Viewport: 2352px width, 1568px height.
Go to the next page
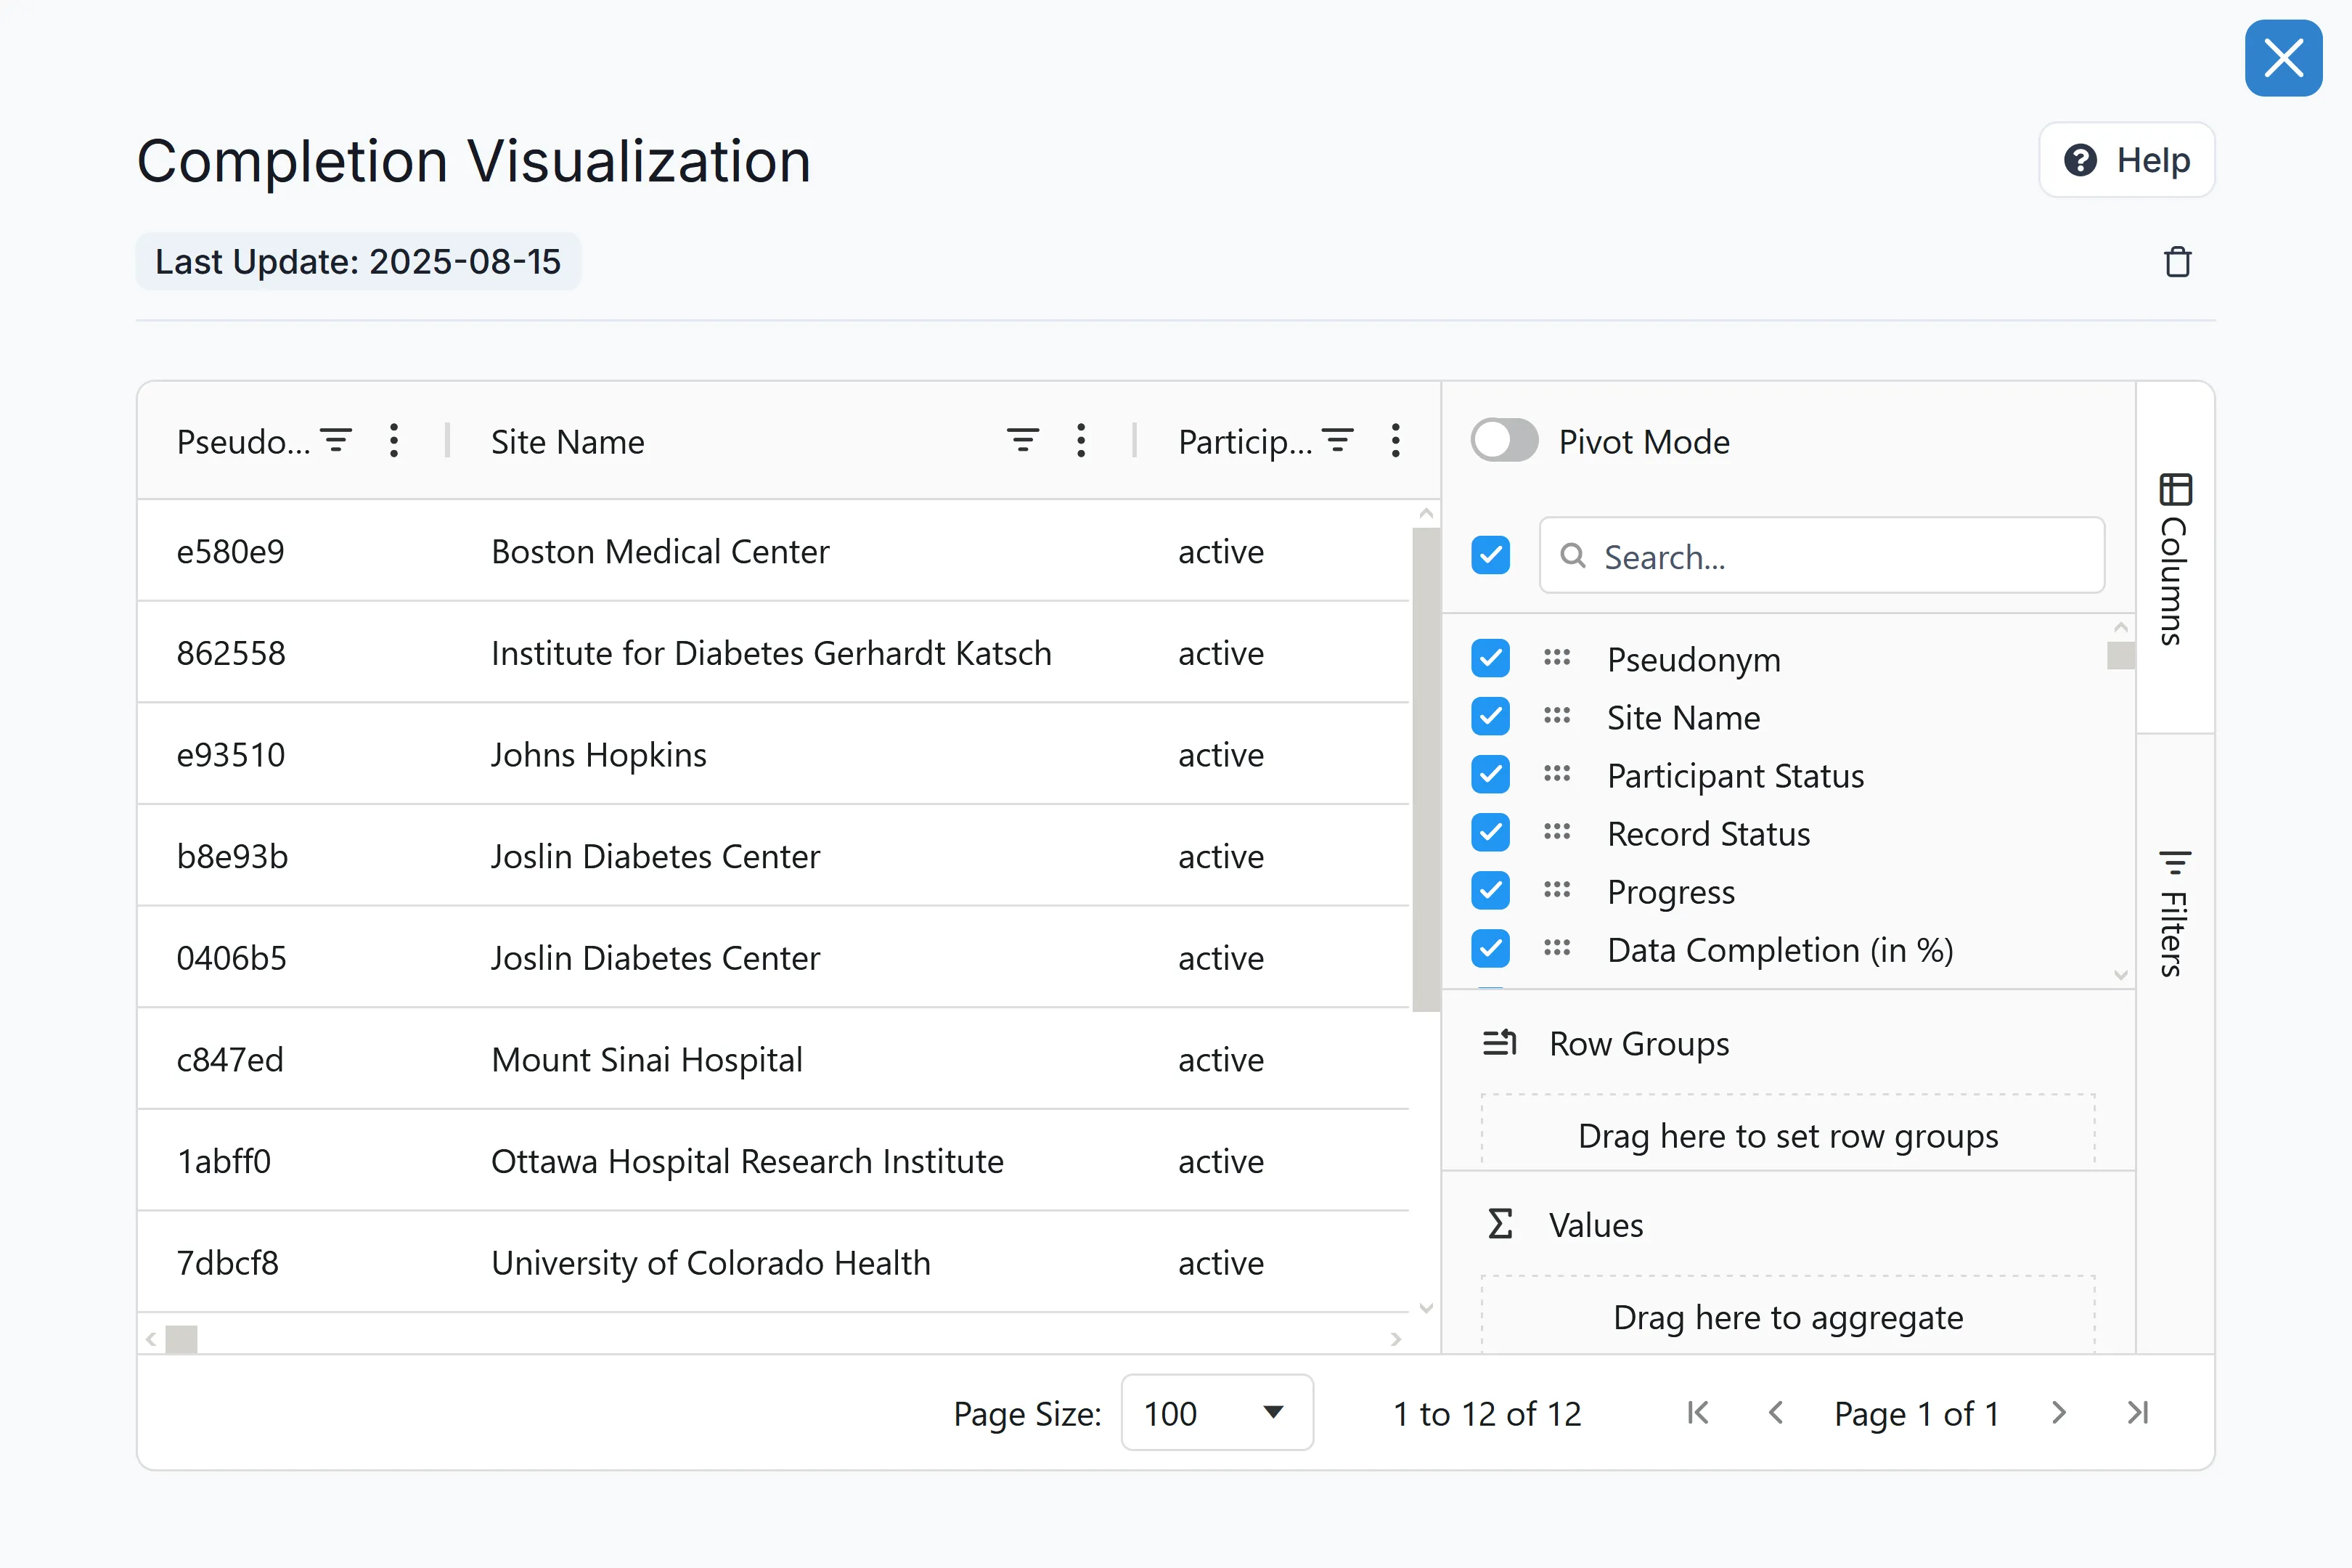click(x=2058, y=1413)
